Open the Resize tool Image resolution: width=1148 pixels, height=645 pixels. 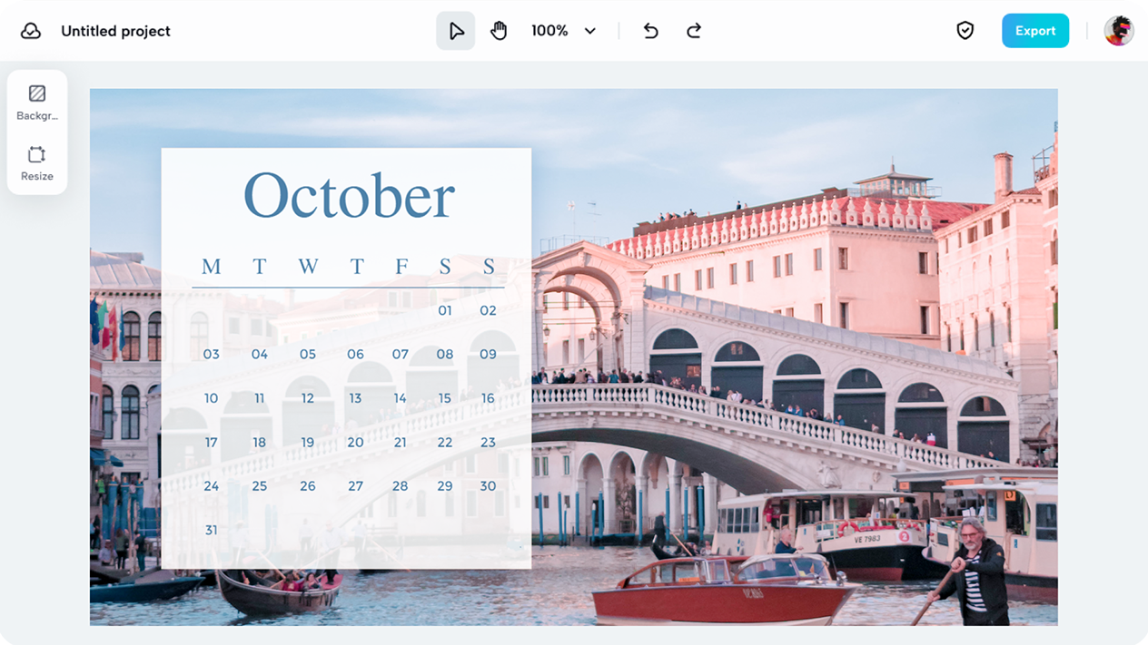coord(37,163)
